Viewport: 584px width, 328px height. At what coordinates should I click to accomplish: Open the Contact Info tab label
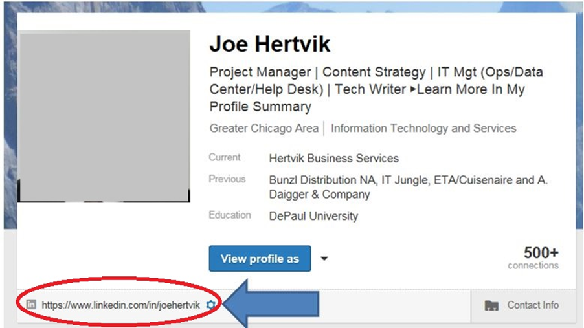coord(532,305)
